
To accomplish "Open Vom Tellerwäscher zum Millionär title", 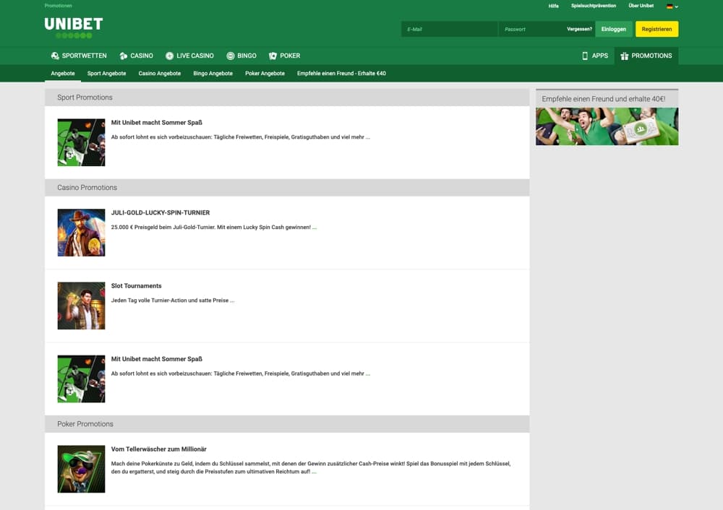I will coord(158,449).
